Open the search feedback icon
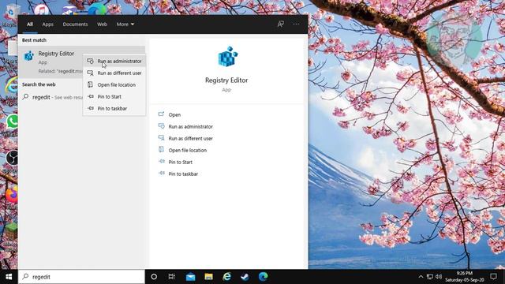 click(x=281, y=24)
